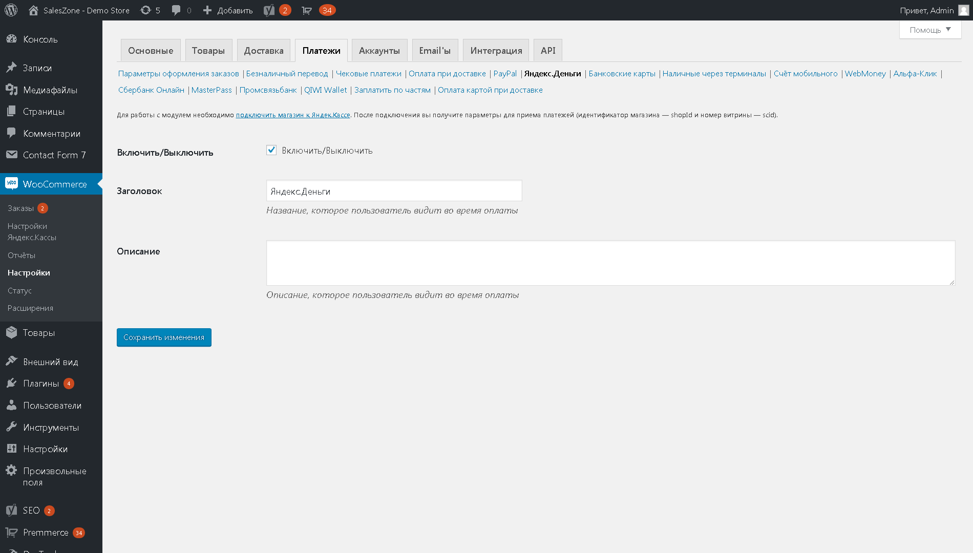Open Отчёты in the WooCommerce submenu
Viewport: 973px width, 553px height.
click(22, 255)
